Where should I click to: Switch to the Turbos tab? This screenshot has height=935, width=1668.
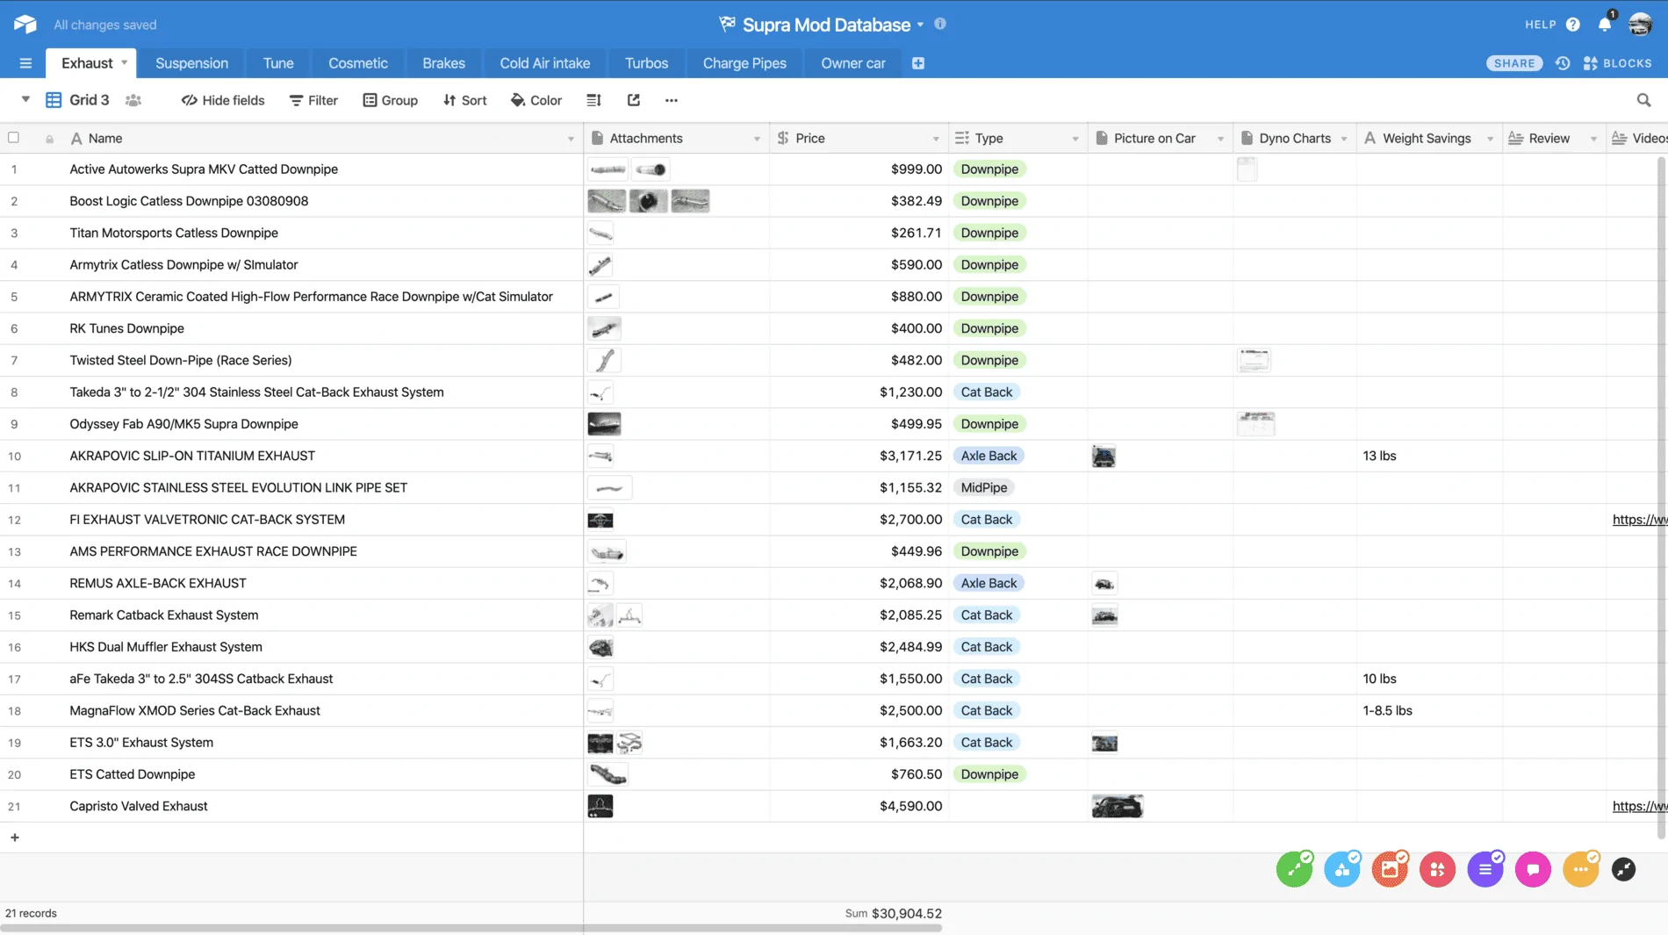[x=646, y=63]
